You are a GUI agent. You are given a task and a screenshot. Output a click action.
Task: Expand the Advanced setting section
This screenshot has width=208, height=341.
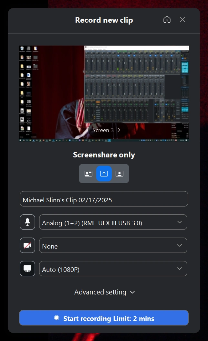tap(100, 292)
